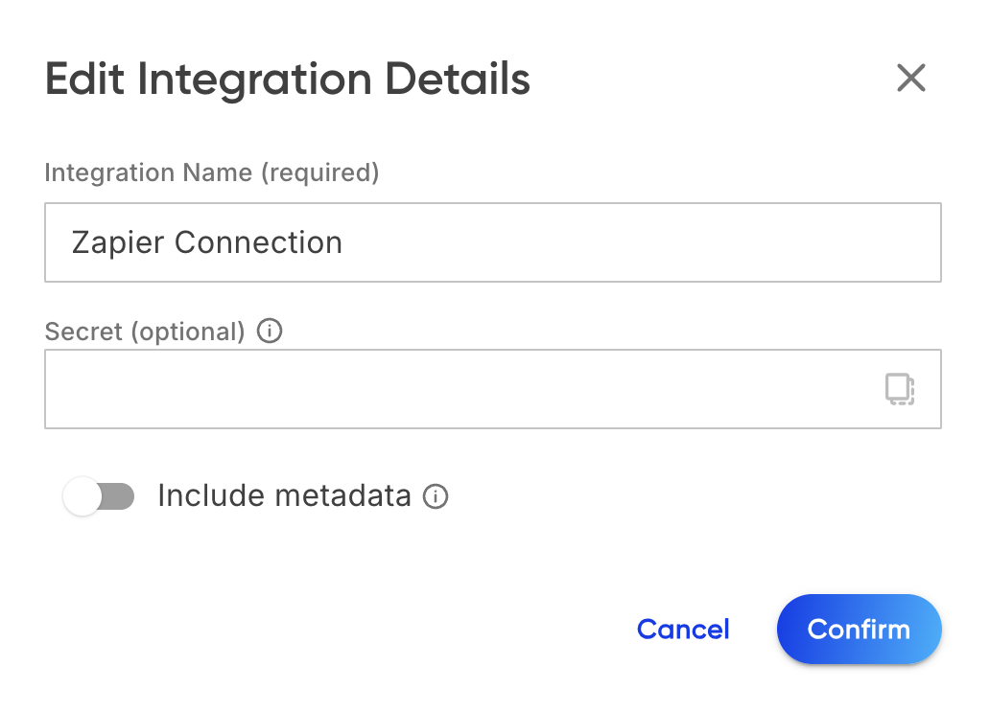This screenshot has height=711, width=990.
Task: Click the clipboard icon in Secret field
Action: point(900,389)
